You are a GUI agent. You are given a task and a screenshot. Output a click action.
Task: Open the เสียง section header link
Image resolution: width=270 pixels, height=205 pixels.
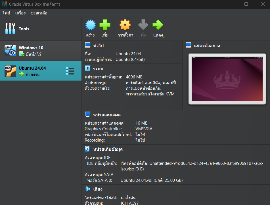tap(98, 189)
